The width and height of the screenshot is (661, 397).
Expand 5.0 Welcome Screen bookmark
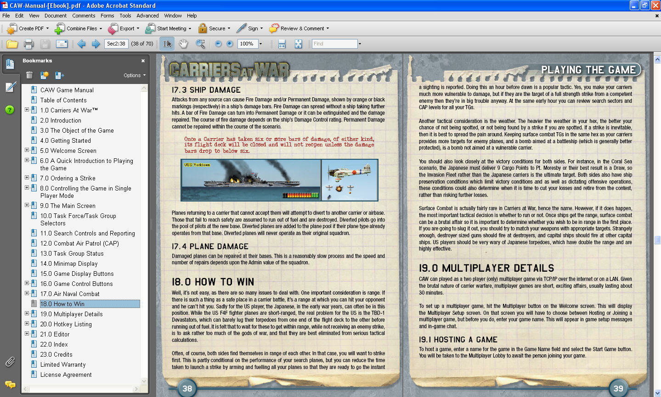tap(27, 150)
